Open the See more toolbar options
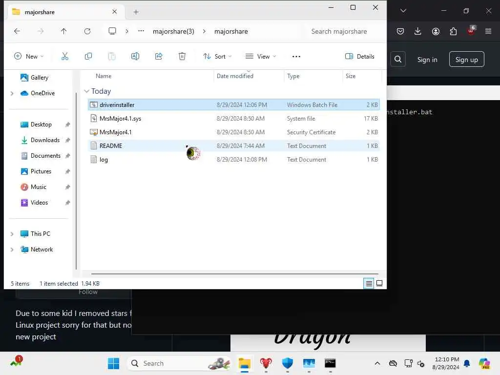 [296, 57]
